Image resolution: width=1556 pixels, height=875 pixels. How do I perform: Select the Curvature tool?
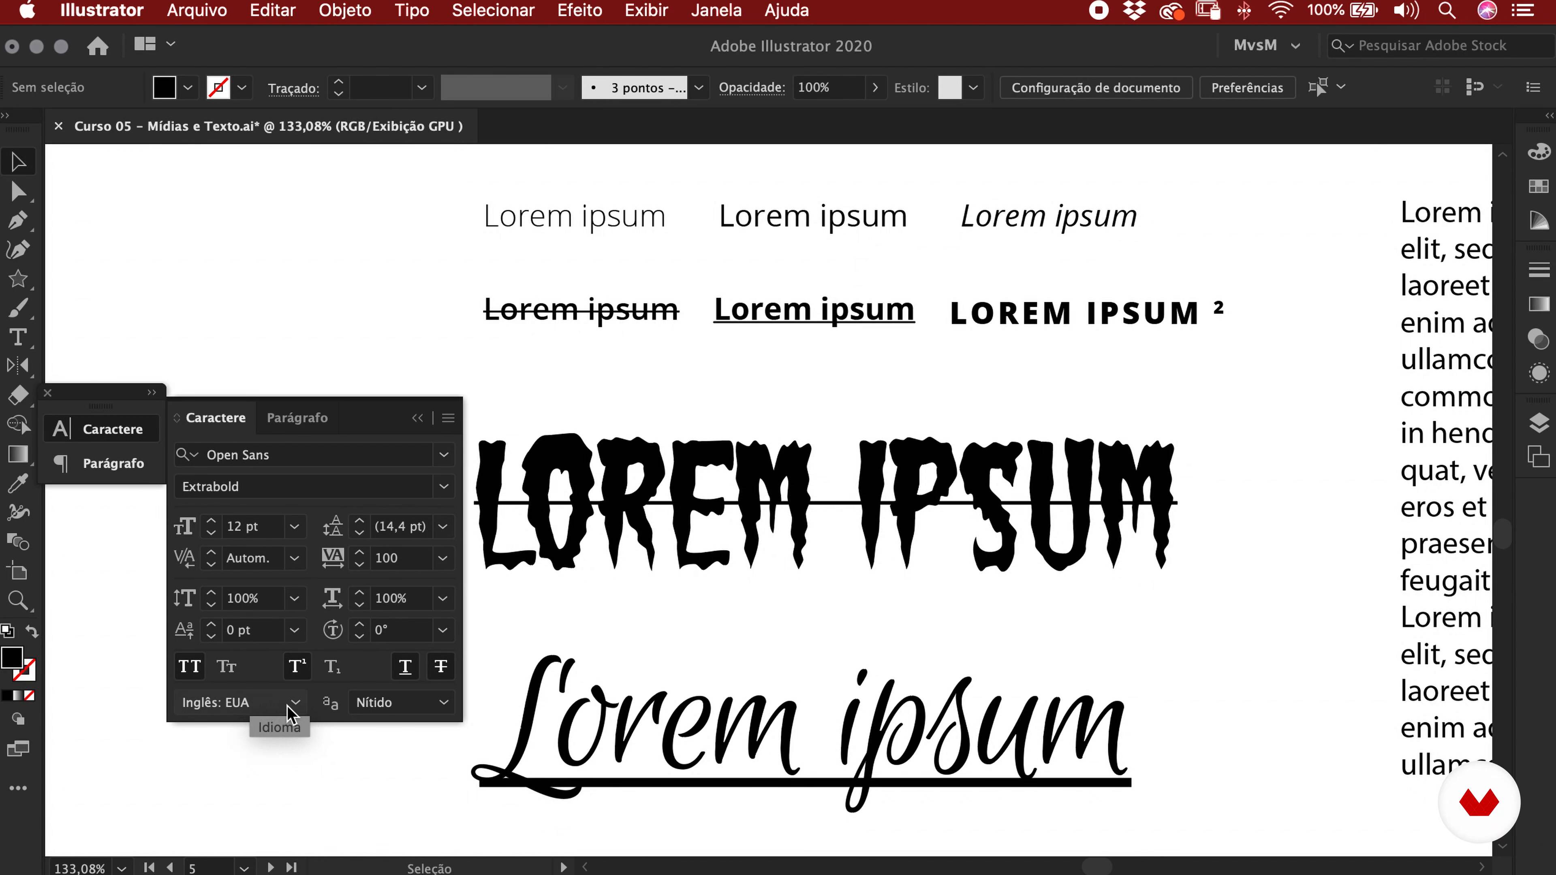(x=18, y=250)
